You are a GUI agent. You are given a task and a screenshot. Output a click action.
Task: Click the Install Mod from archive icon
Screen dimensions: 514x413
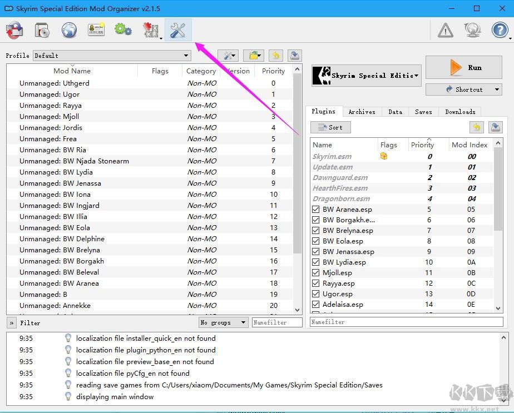coord(42,30)
